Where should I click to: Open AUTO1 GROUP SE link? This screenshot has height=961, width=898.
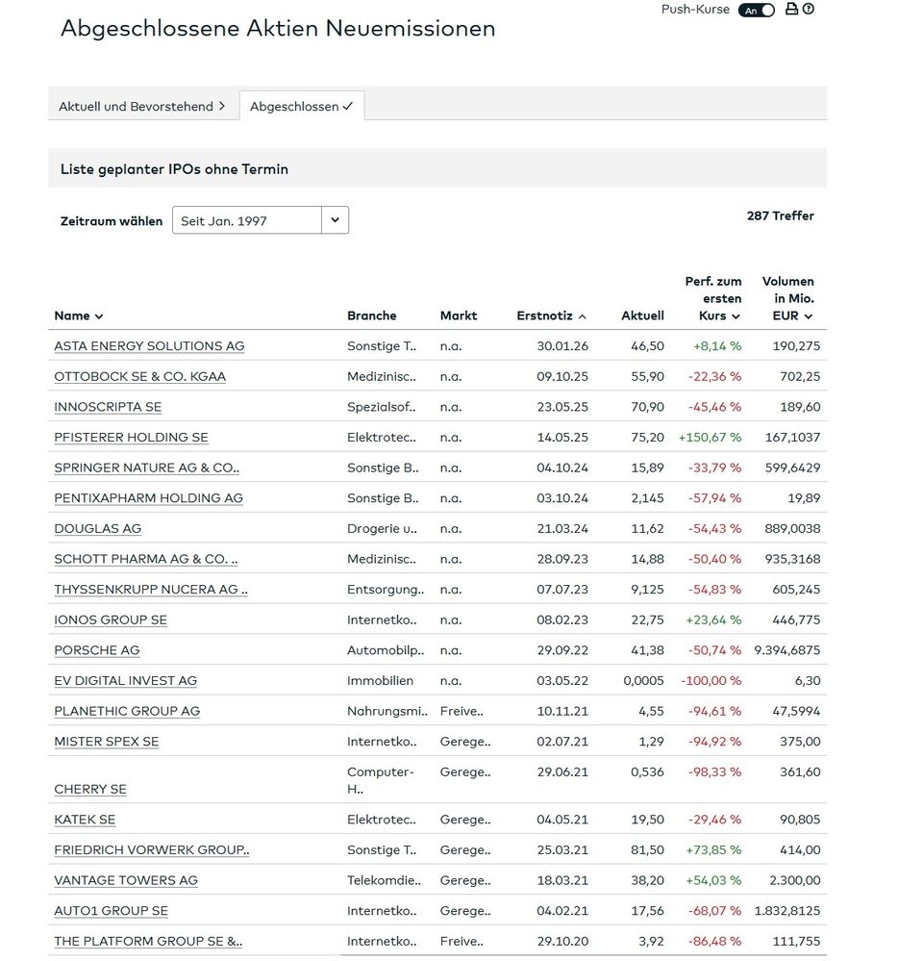click(x=111, y=911)
